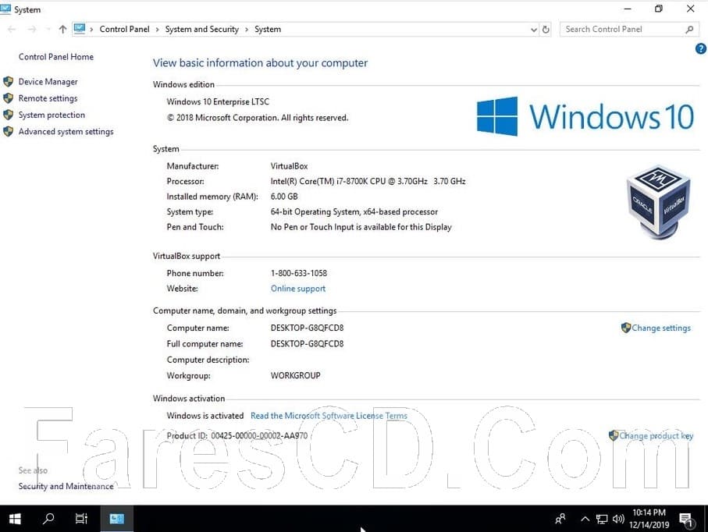The image size is (708, 532).
Task: Open taskbar Search
Action: pyautogui.click(x=48, y=519)
